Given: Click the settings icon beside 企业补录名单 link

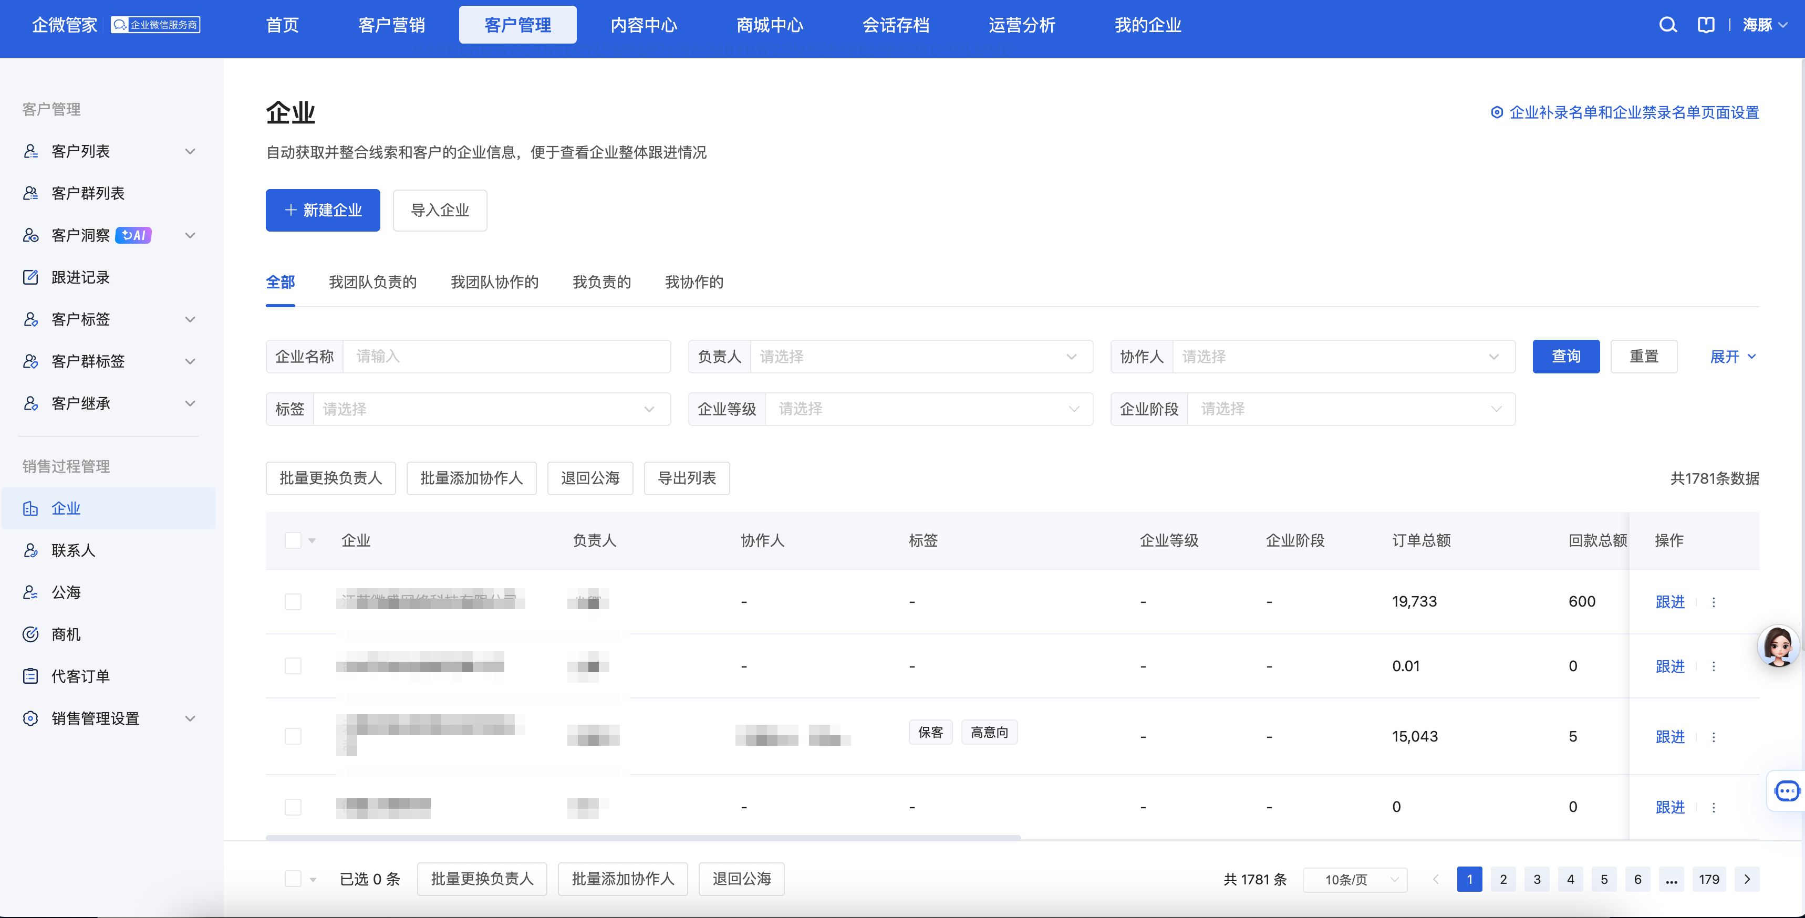Looking at the screenshot, I should coord(1497,113).
